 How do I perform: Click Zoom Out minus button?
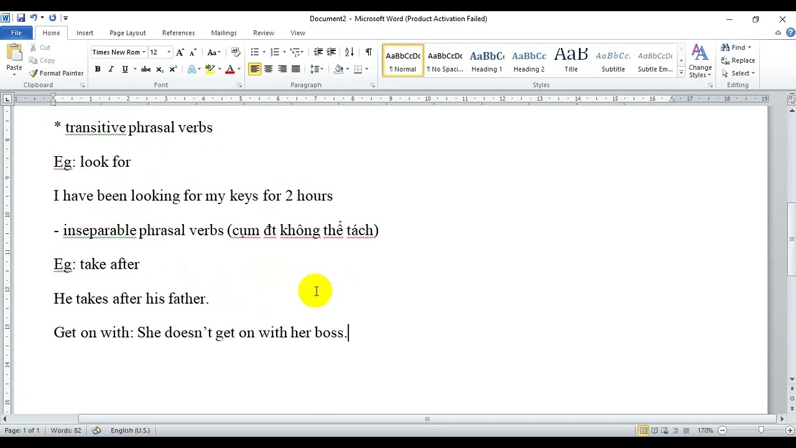coord(723,431)
